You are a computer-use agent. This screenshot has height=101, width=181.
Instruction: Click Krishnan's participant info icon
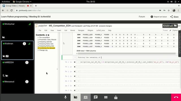point(24,44)
